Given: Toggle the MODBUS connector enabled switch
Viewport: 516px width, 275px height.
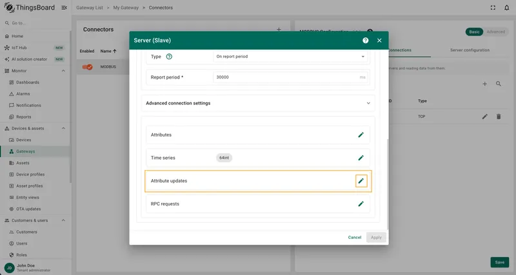Looking at the screenshot, I should (x=87, y=67).
